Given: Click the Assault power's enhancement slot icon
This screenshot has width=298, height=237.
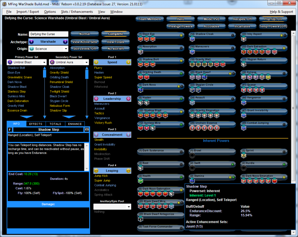Looking at the screenshot, I should coord(192,102).
